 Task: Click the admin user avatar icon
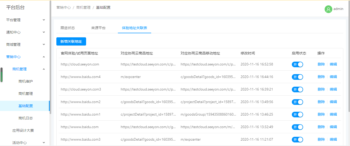(328, 9)
